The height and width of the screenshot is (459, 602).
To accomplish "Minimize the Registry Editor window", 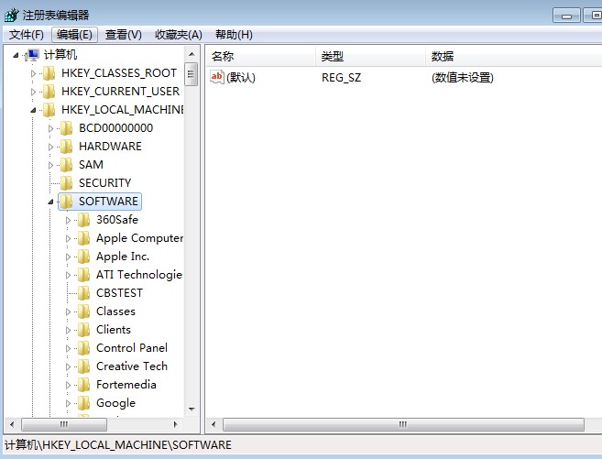I will coord(566,16).
